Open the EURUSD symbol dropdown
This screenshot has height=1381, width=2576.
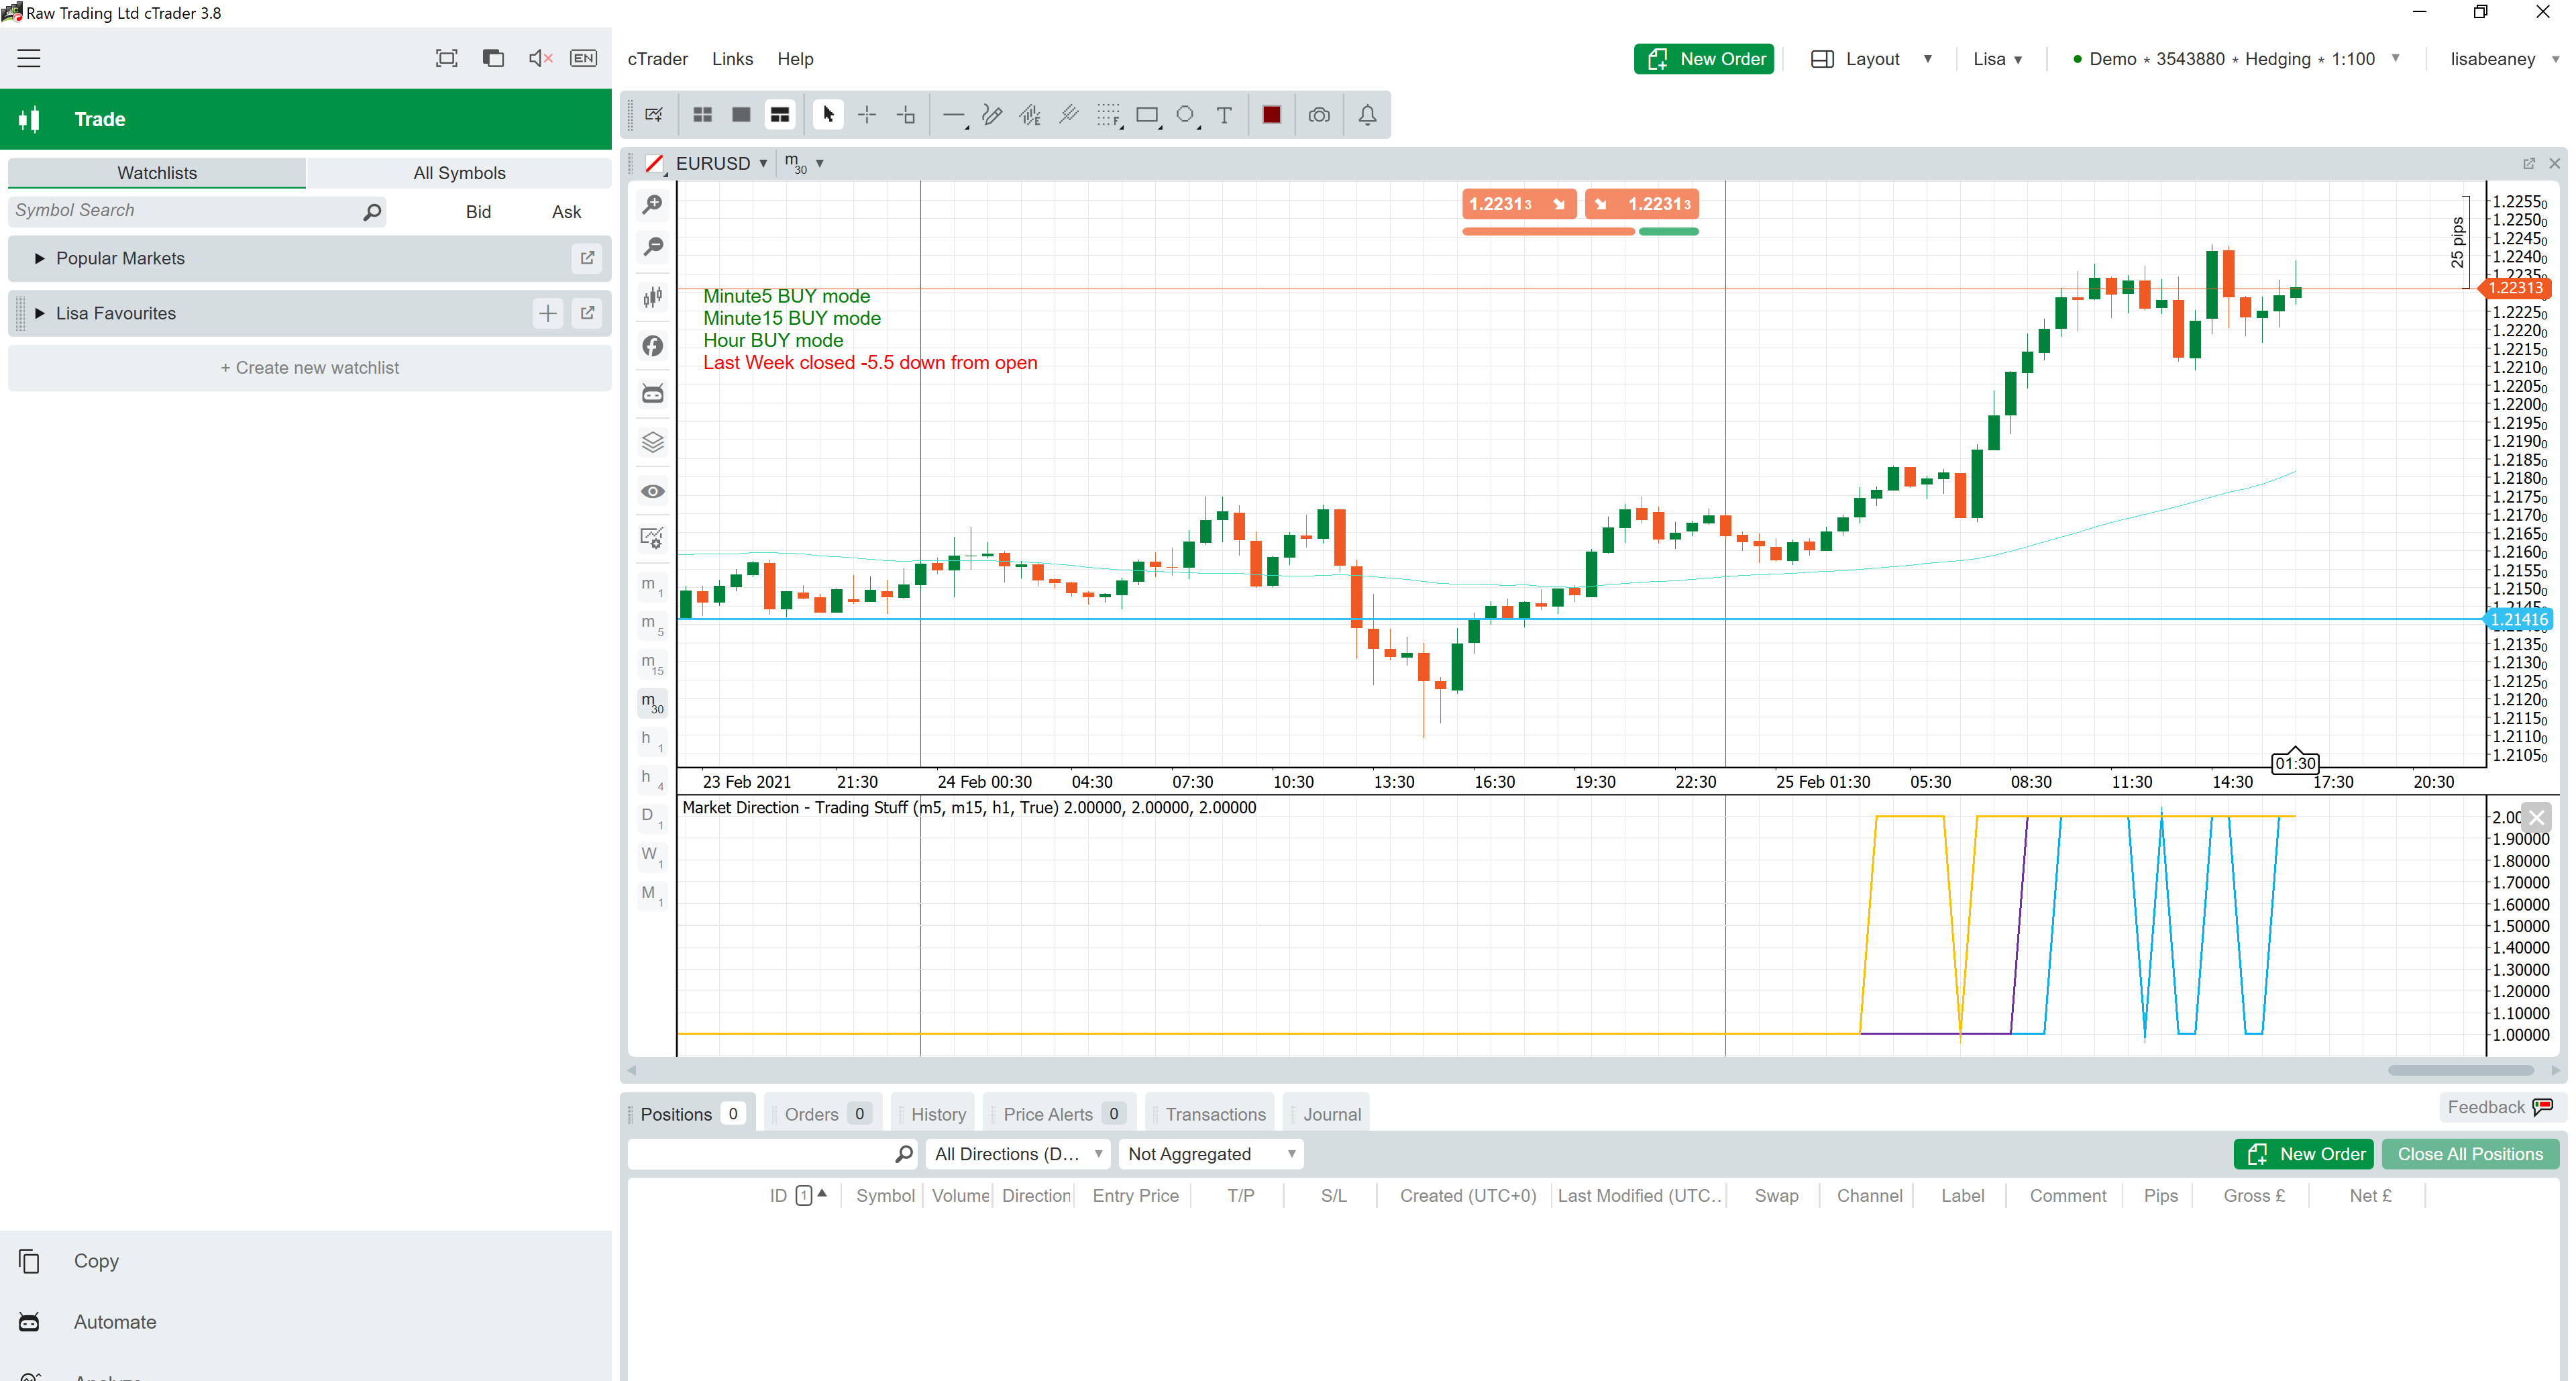tap(721, 163)
